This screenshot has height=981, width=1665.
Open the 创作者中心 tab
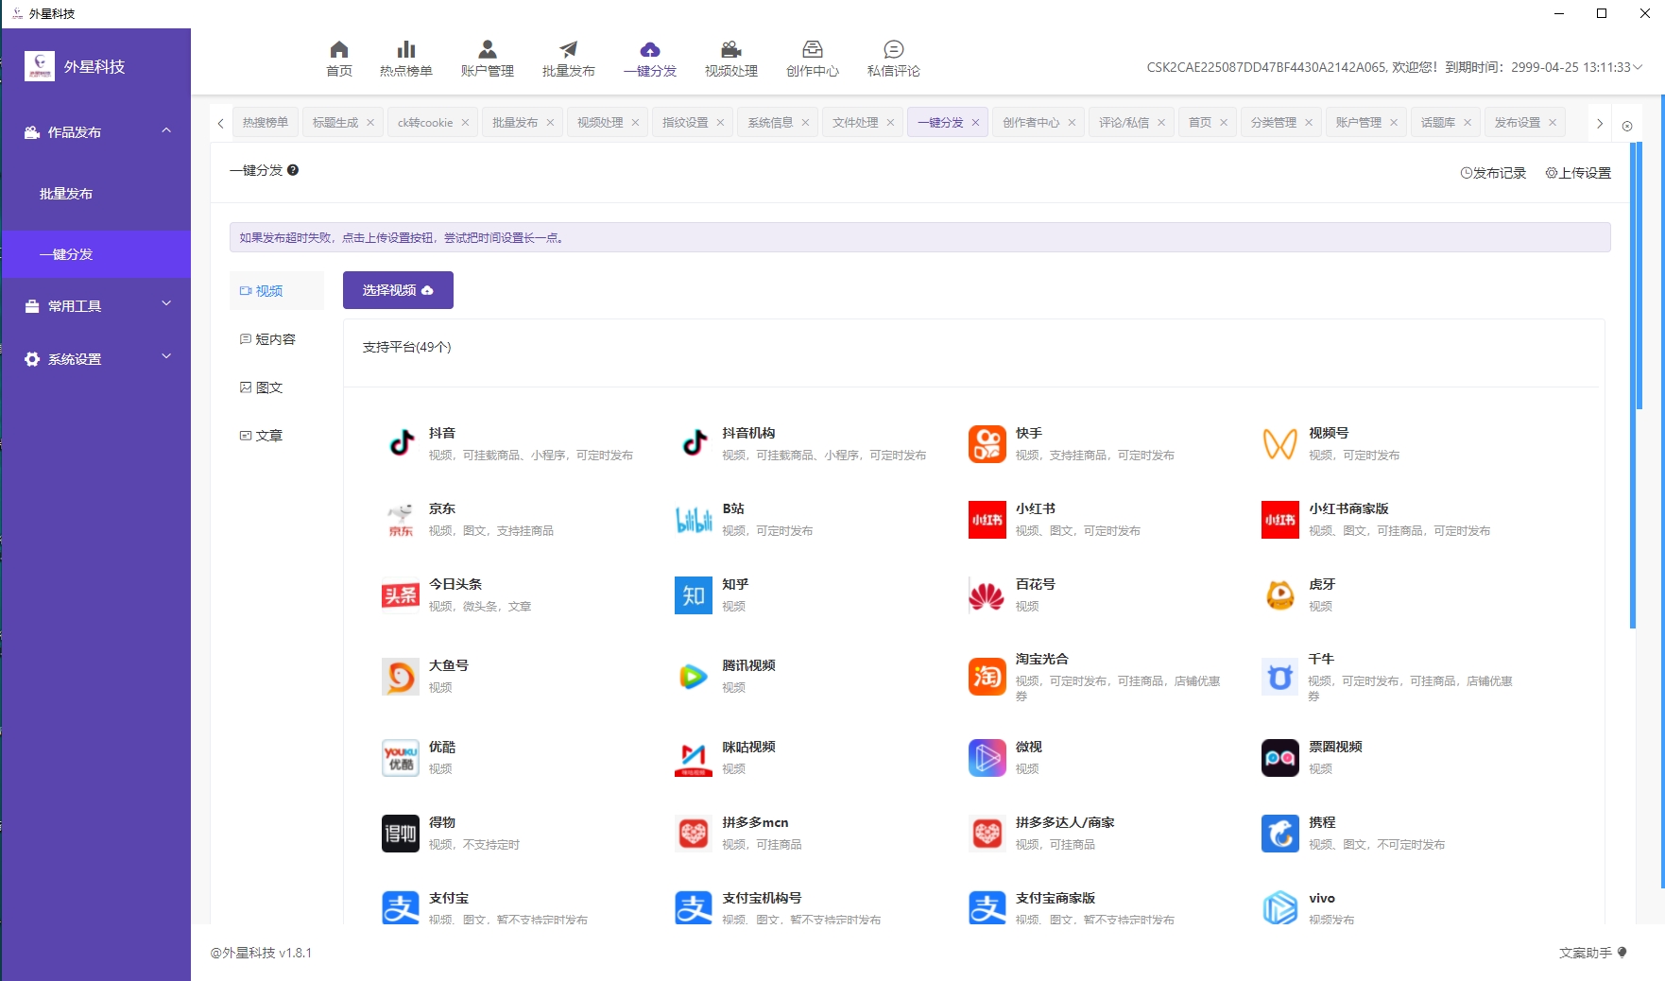coord(1032,122)
